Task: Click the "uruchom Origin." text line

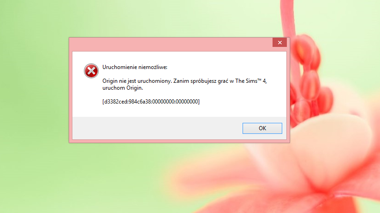Action: (123, 88)
